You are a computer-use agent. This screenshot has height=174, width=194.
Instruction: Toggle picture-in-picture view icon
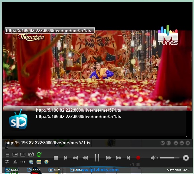[15, 155]
